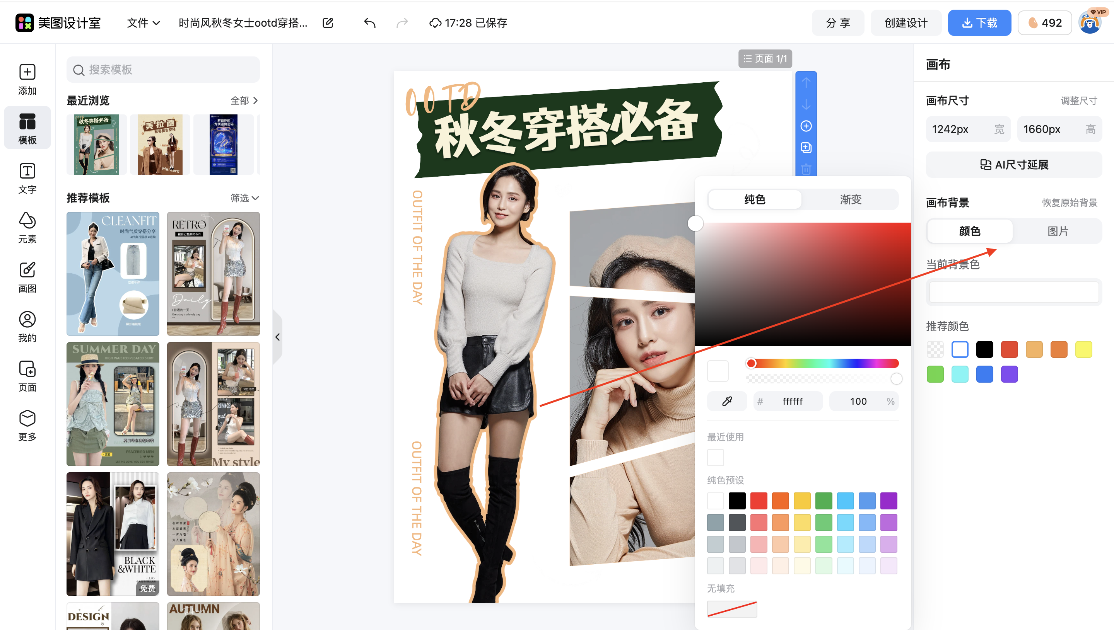This screenshot has height=630, width=1114.
Task: Open the 文件 (File) menu
Action: 143,22
